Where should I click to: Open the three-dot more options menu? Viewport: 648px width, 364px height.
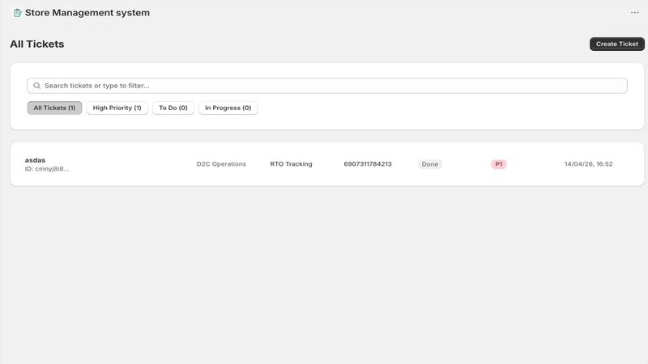[635, 13]
